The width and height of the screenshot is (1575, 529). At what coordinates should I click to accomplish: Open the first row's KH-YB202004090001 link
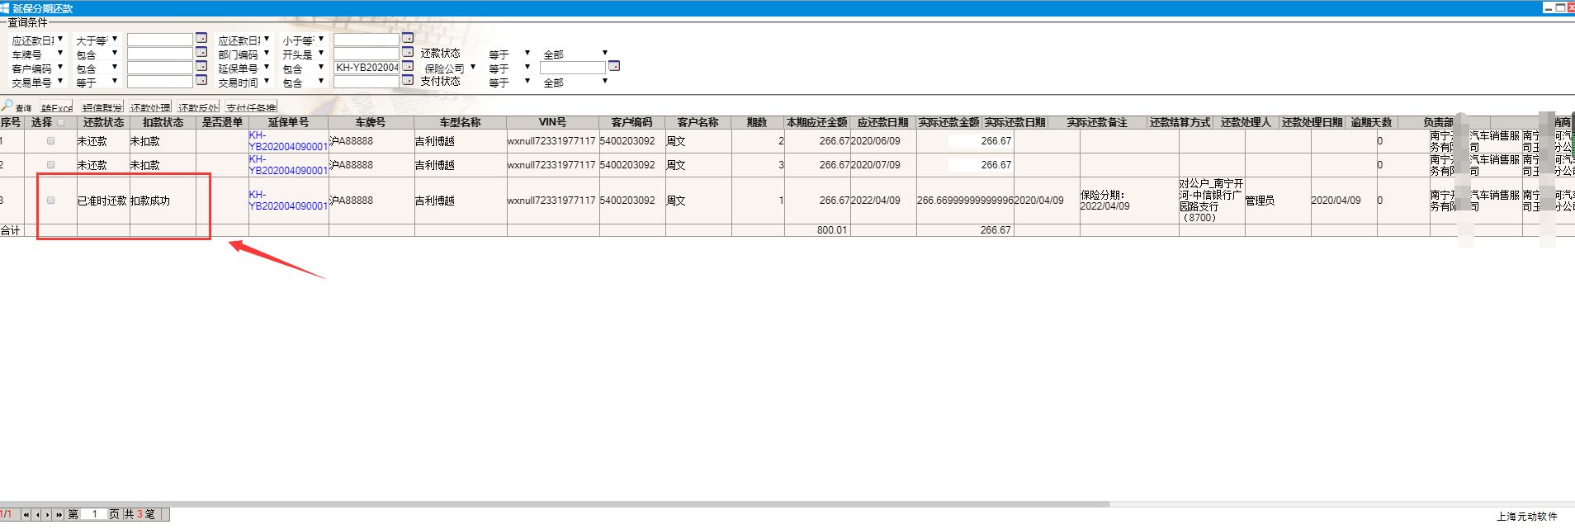coord(287,141)
